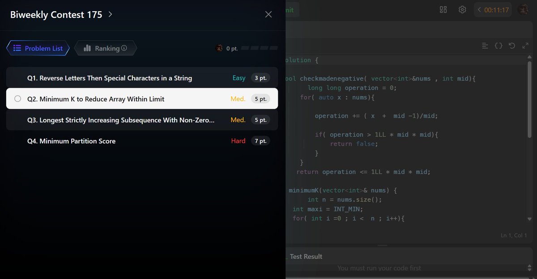Click the small avatar beside 0 pt.
The image size is (537, 279).
[x=219, y=48]
